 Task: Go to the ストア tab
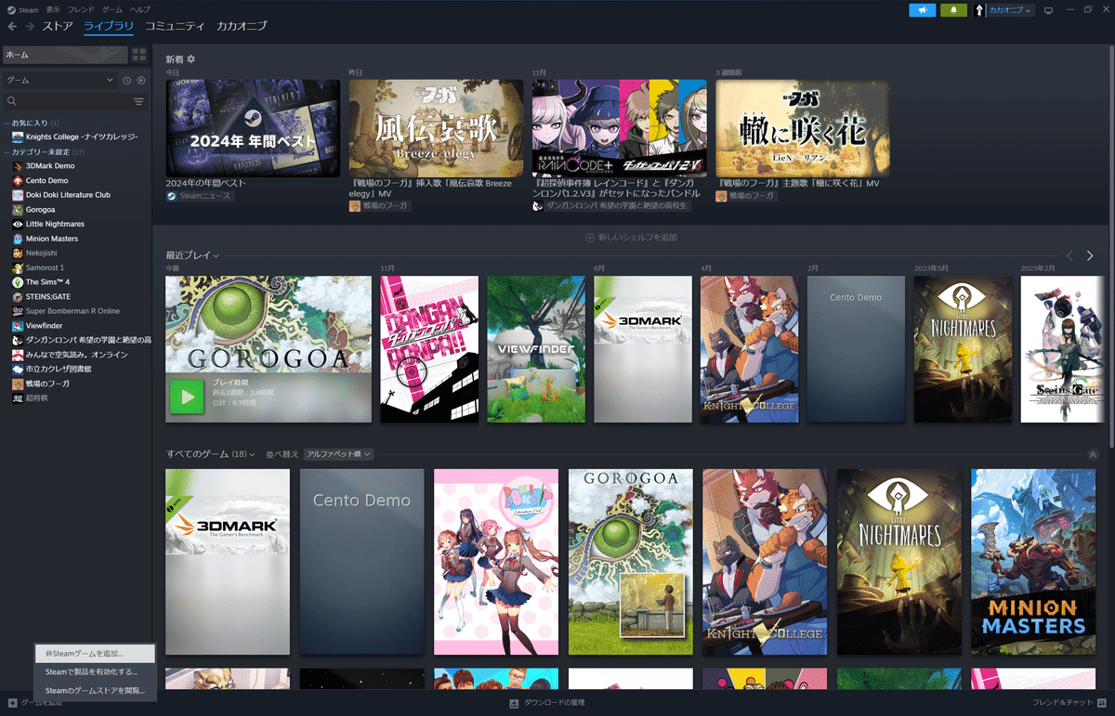(58, 26)
